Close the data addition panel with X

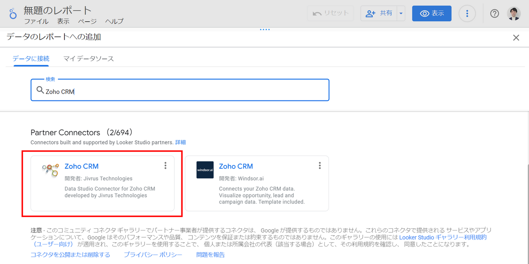coord(516,38)
